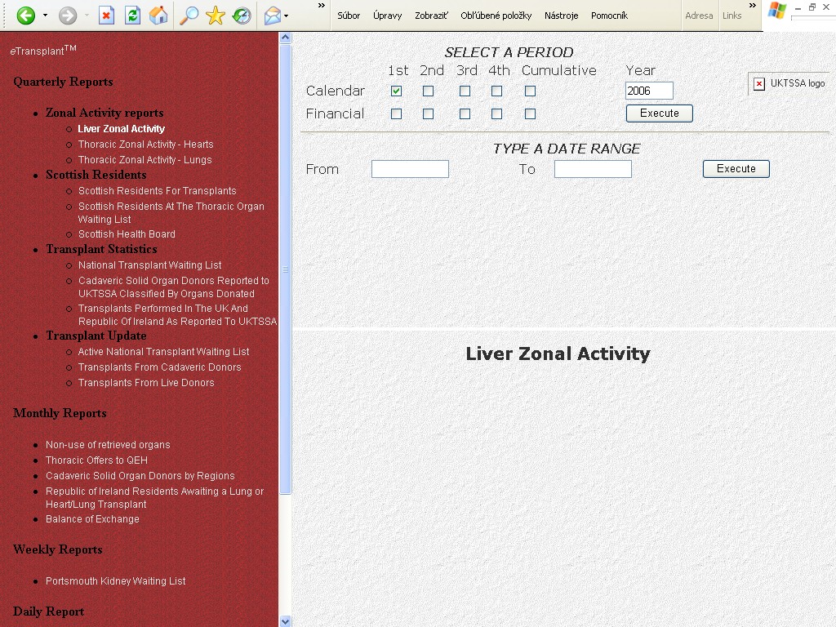Image resolution: width=836 pixels, height=627 pixels.
Task: Open Thoracic Zonal Activity - Hearts link
Action: point(145,144)
